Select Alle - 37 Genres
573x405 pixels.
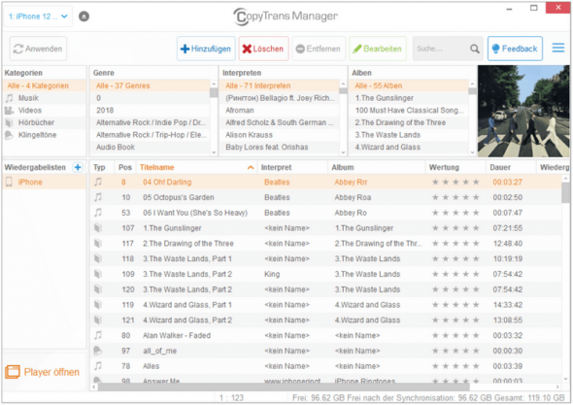click(x=151, y=85)
